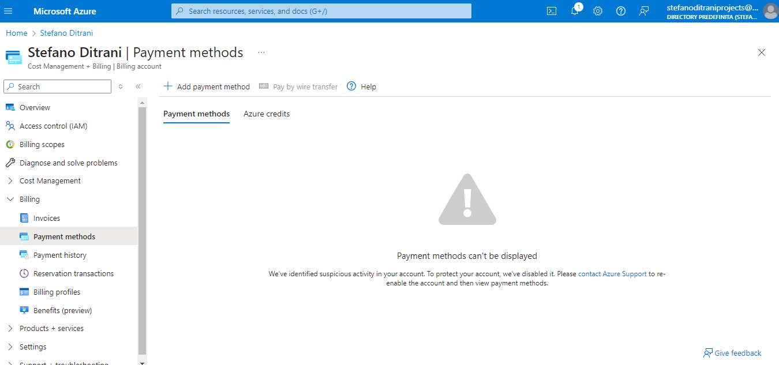Click the Benefits (preview) icon

pyautogui.click(x=24, y=310)
